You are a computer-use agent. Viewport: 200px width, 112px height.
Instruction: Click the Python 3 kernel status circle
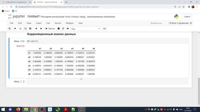click(x=191, y=23)
